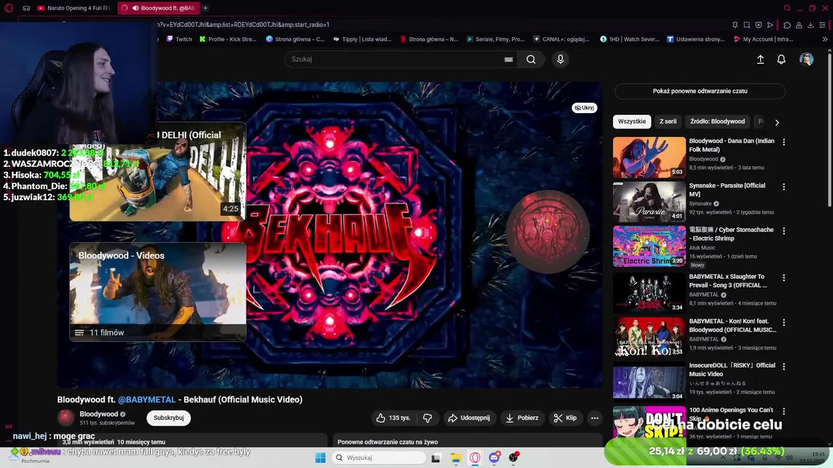Open options for 100 Anime Openings video
The width and height of the screenshot is (833, 468).
(x=784, y=411)
